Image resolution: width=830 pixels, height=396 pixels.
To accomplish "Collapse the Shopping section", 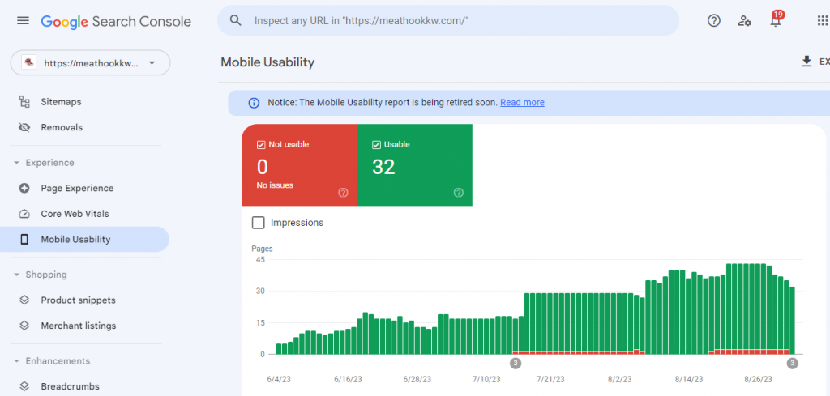I will tap(16, 275).
